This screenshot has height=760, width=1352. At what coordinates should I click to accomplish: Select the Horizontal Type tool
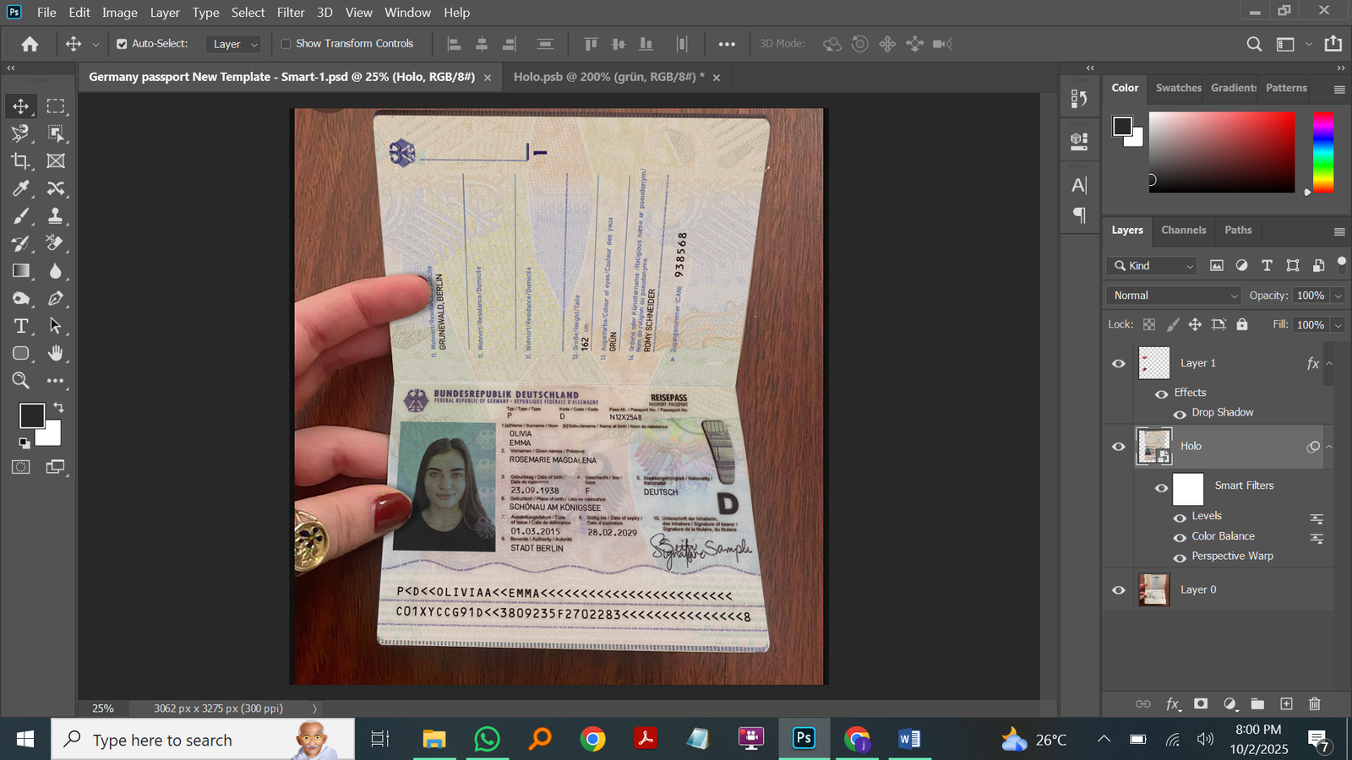tap(20, 326)
